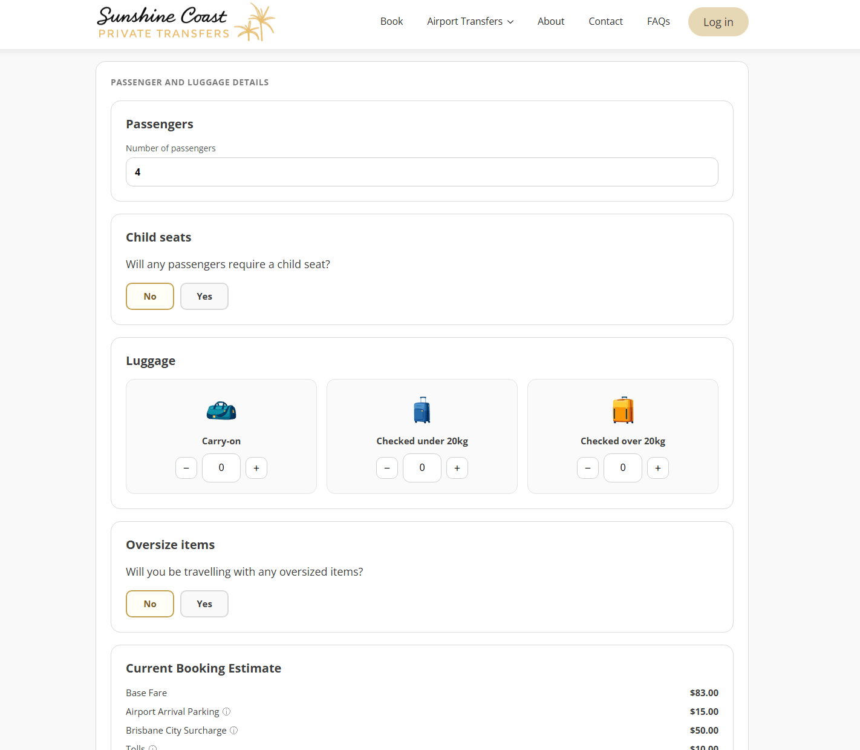Select Yes for oversized items
The image size is (860, 750).
point(204,604)
